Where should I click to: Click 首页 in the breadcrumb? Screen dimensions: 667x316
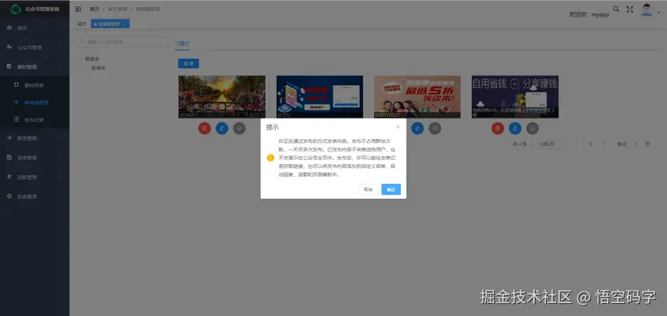point(94,9)
